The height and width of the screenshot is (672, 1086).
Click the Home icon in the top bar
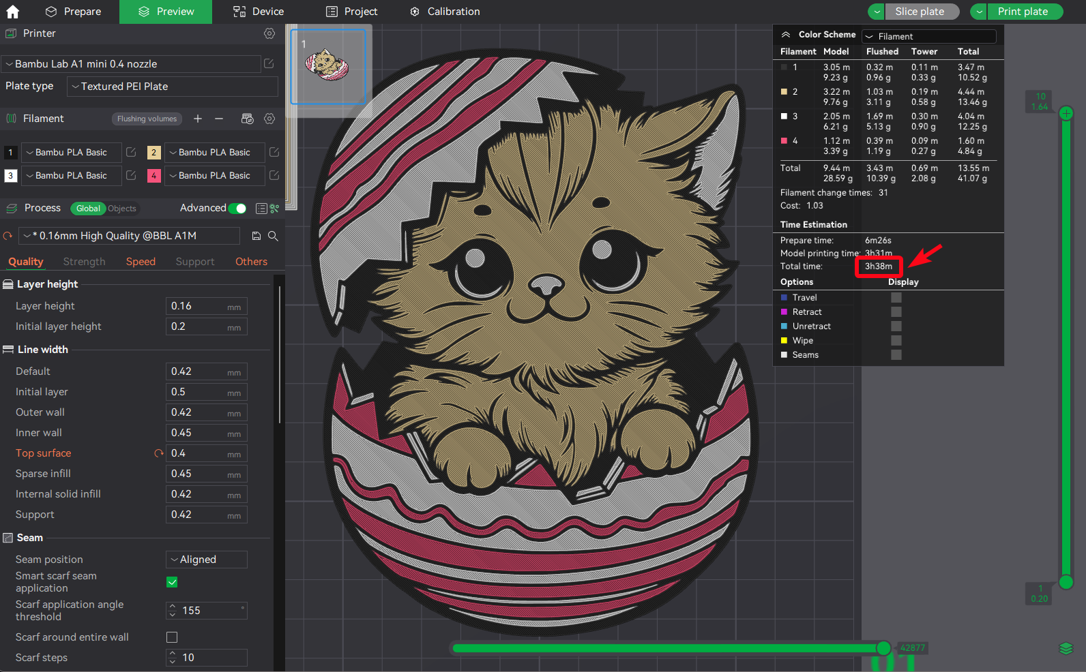coord(12,12)
